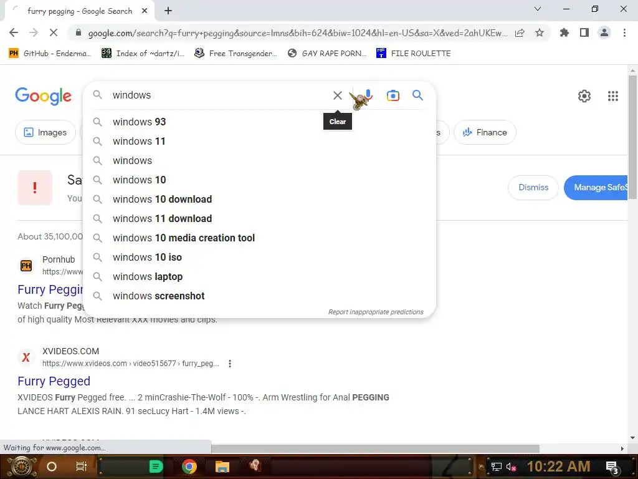The image size is (638, 479).
Task: Open Task View on taskbar
Action: point(82,467)
